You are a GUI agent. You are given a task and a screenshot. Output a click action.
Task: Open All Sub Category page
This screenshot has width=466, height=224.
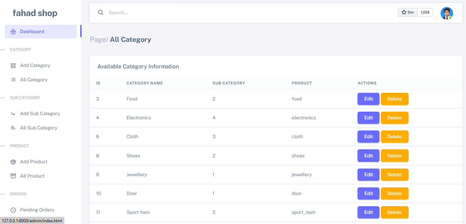(39, 128)
